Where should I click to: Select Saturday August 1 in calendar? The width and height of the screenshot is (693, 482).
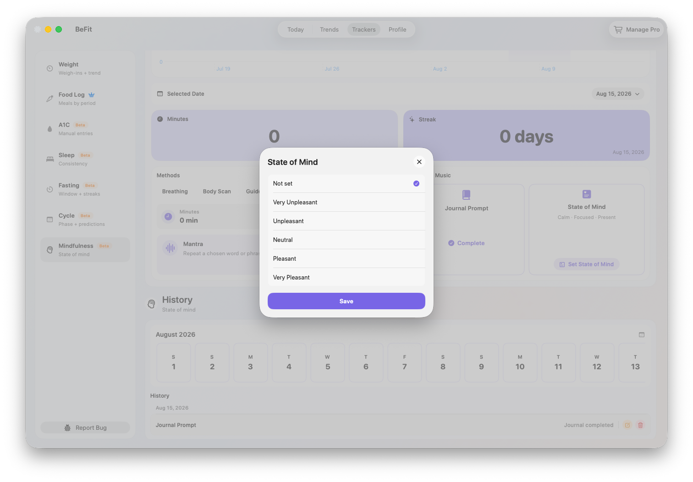click(x=174, y=363)
